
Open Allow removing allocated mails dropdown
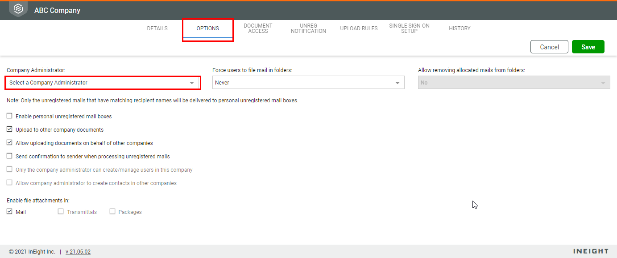point(514,83)
